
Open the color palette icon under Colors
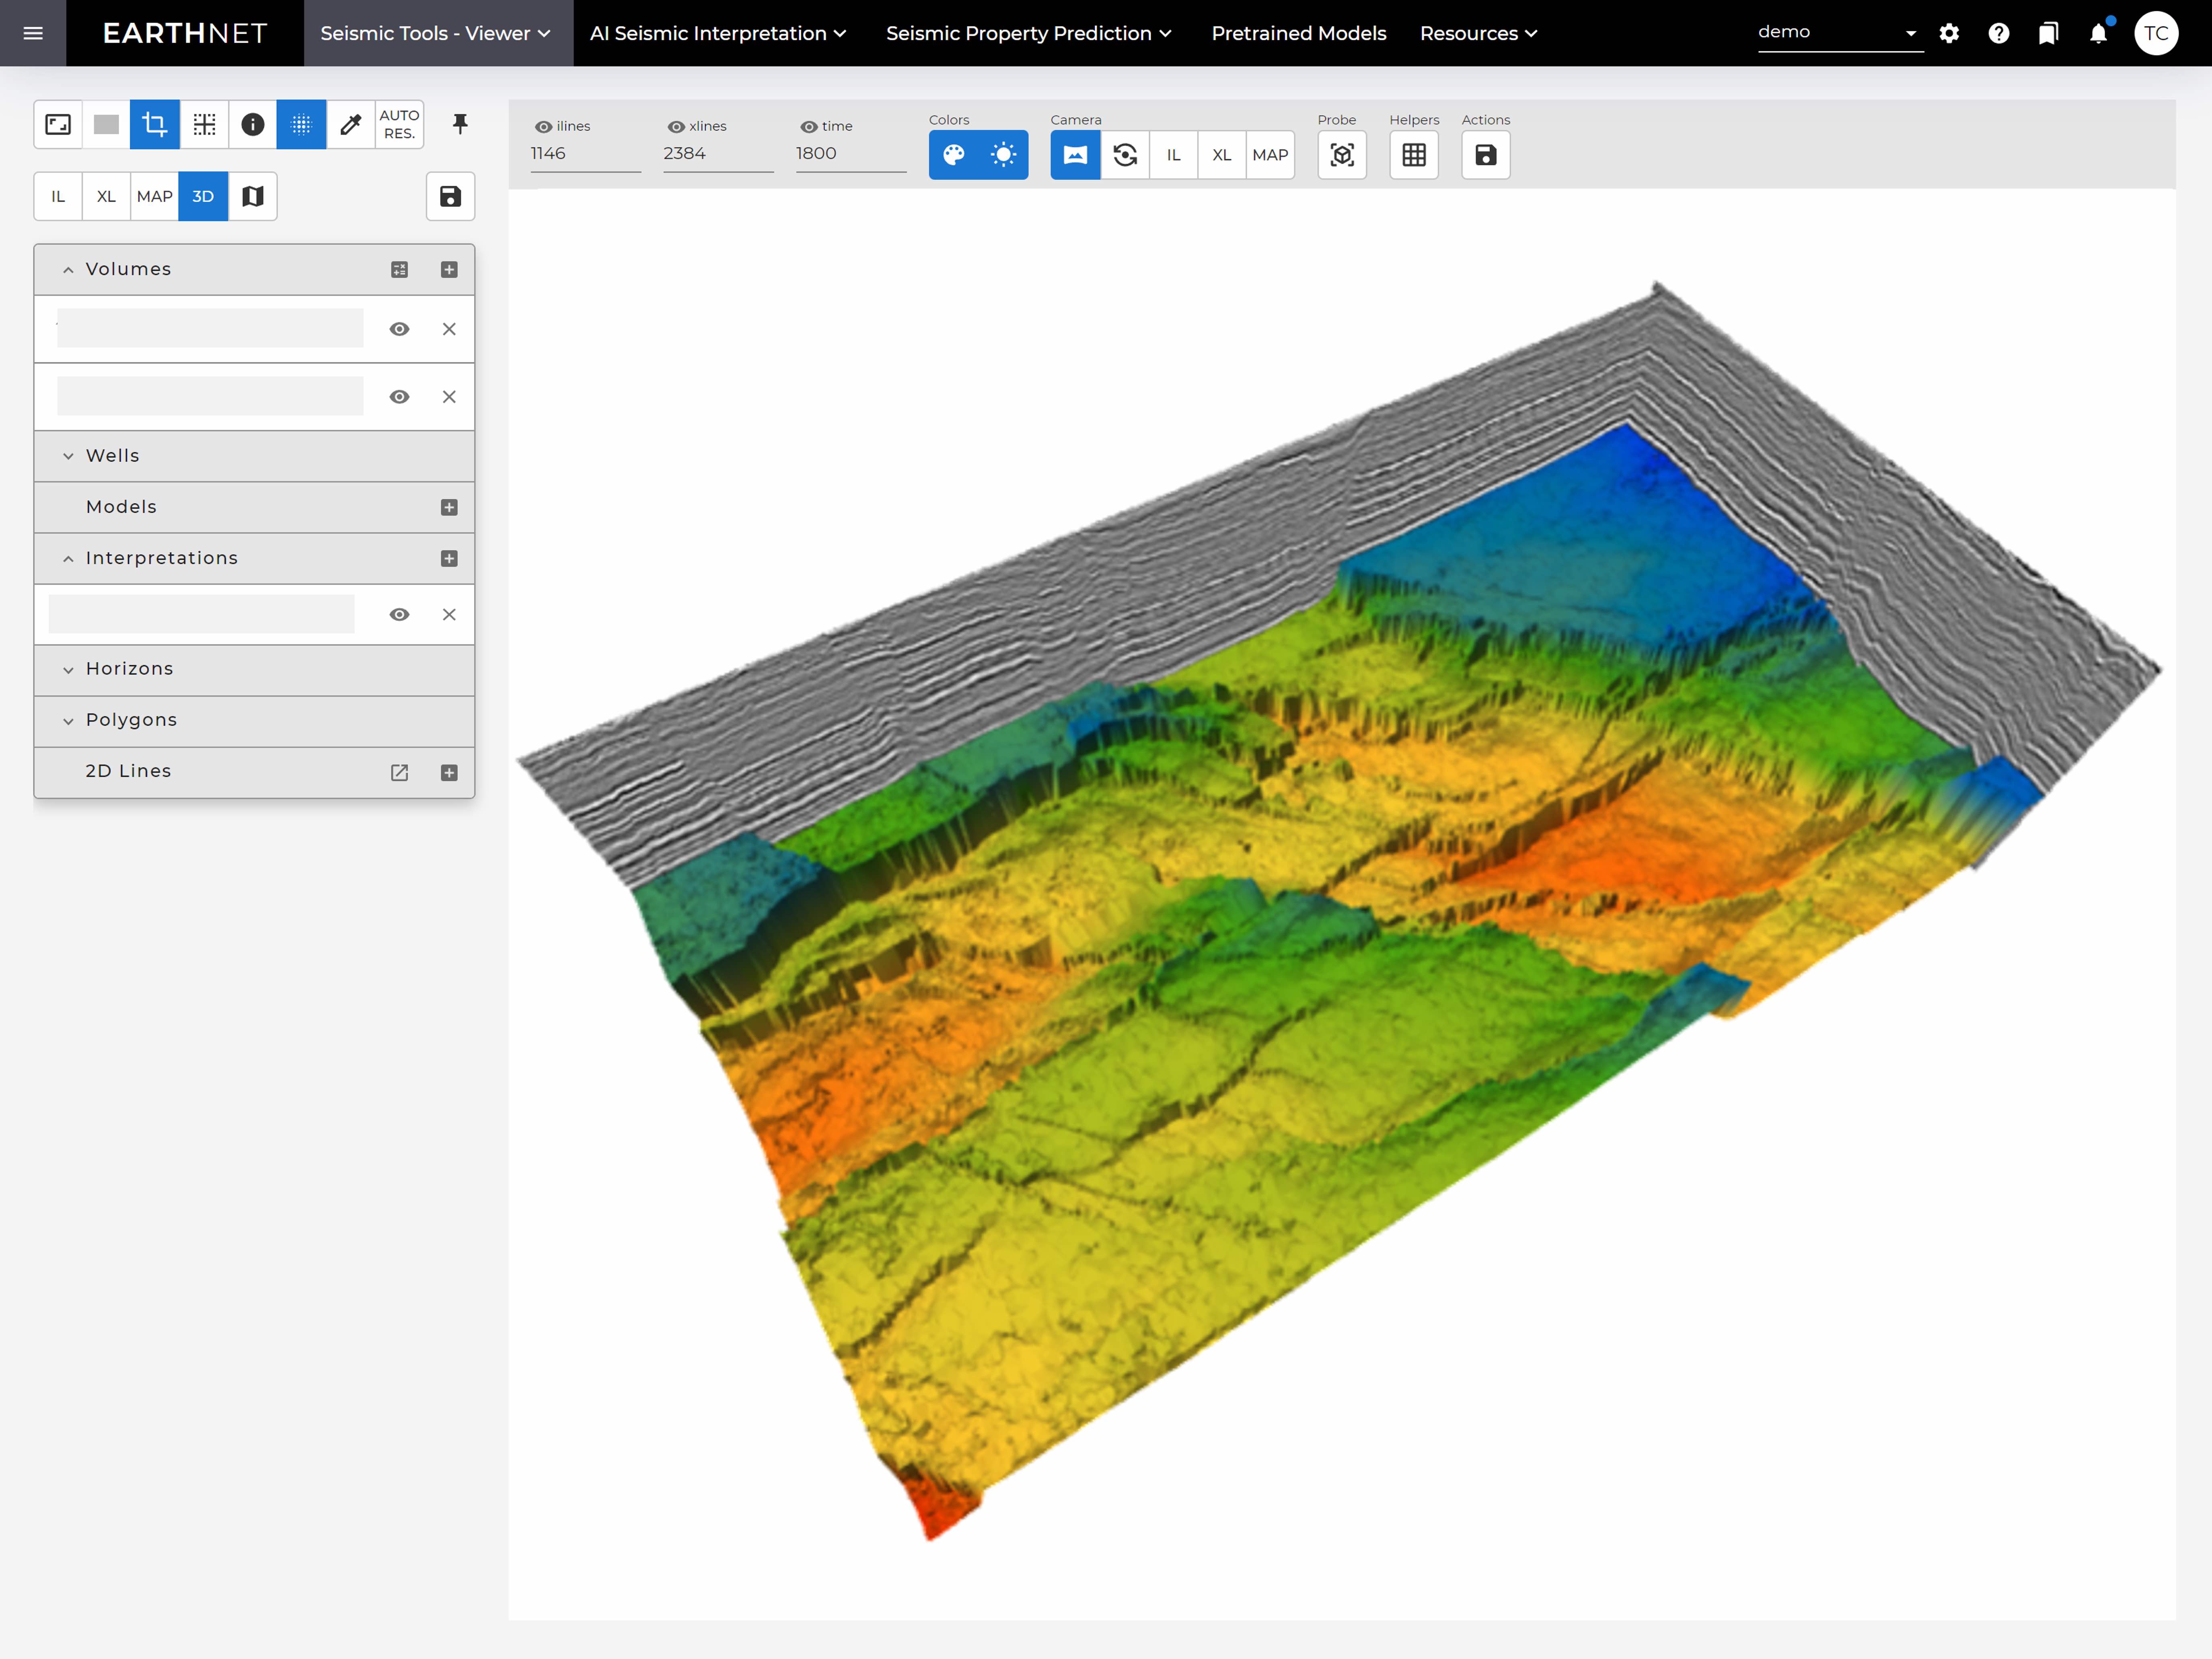[954, 155]
